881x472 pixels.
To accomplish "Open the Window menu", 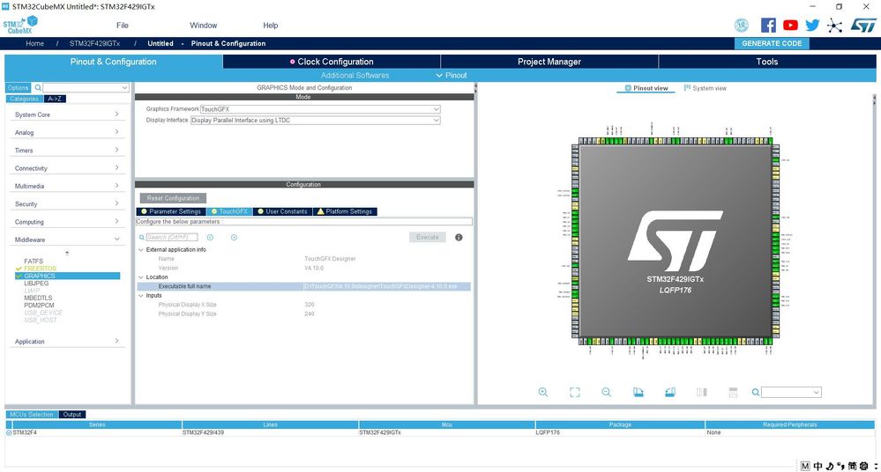I will (204, 26).
